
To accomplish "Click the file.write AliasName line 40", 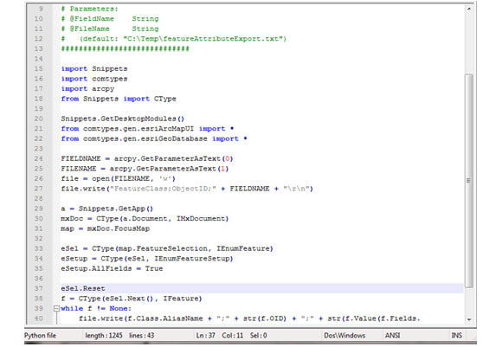I will coord(249,318).
